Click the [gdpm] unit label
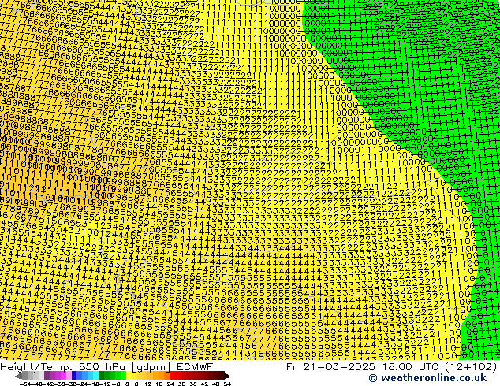The image size is (500, 386). [x=151, y=367]
